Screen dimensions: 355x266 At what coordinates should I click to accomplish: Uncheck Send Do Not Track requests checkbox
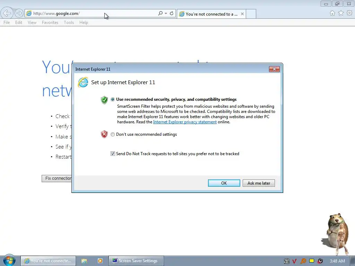pos(113,153)
